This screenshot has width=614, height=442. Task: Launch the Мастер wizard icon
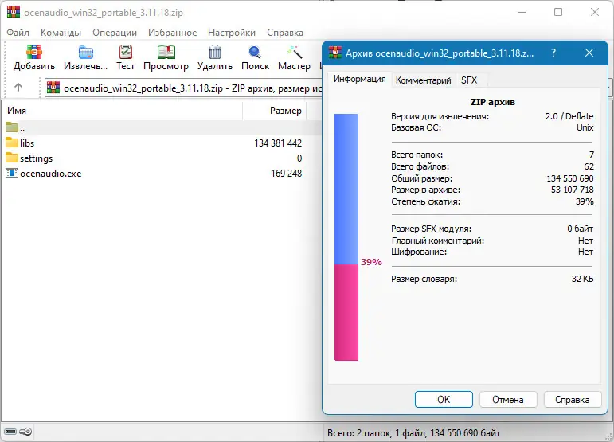click(294, 52)
